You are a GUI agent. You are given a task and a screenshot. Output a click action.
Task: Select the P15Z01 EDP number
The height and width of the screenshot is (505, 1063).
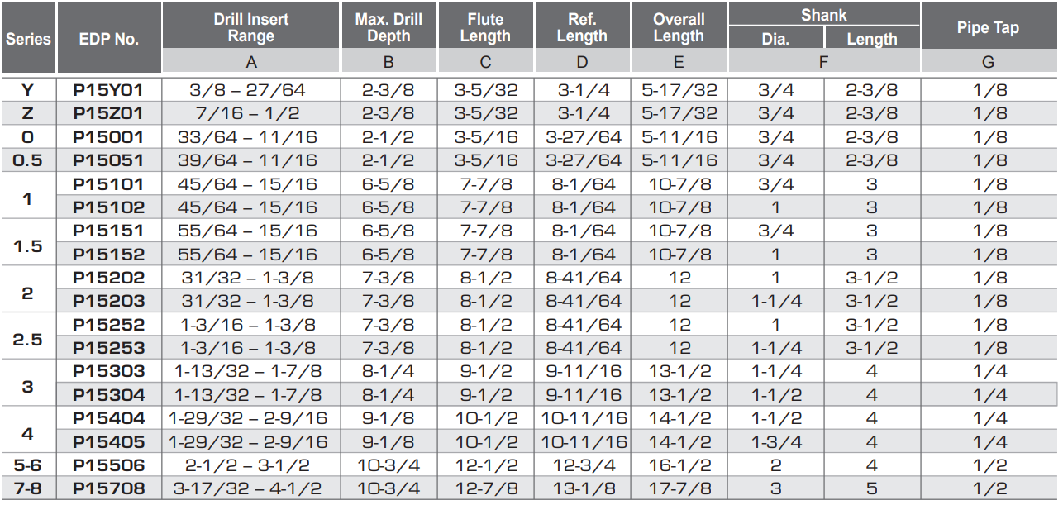(x=108, y=113)
